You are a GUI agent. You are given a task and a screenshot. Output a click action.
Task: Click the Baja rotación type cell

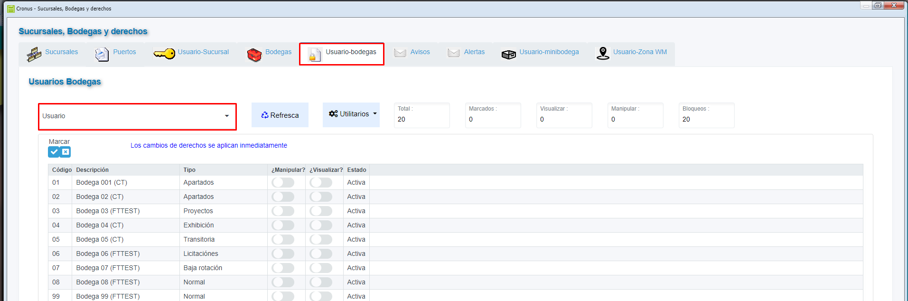pos(224,268)
